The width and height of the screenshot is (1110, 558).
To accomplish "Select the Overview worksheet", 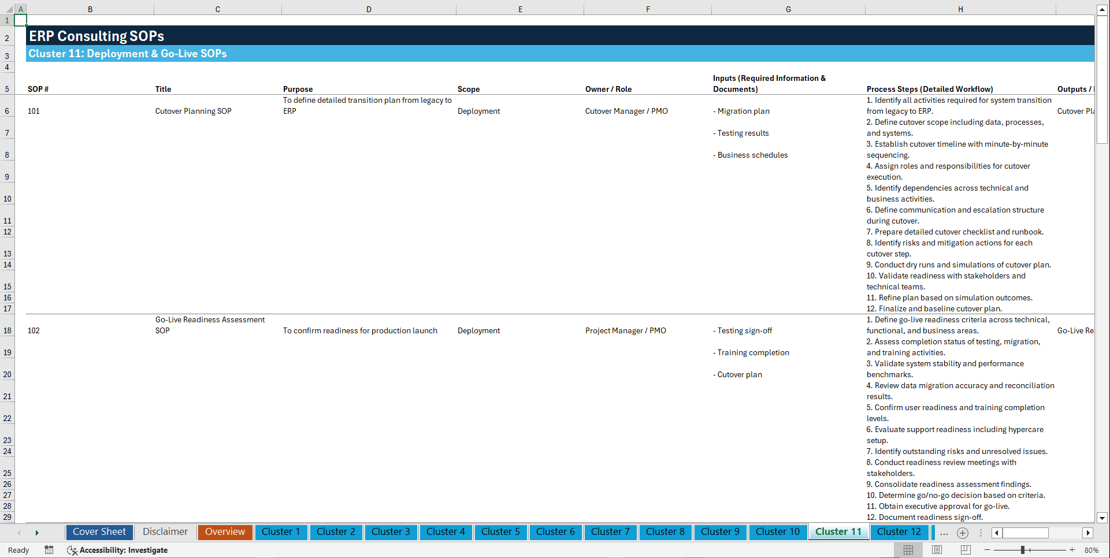I will [225, 532].
